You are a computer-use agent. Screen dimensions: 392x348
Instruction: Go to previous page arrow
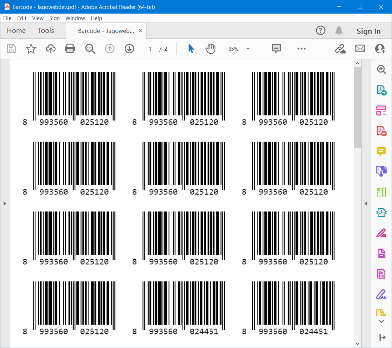click(109, 49)
